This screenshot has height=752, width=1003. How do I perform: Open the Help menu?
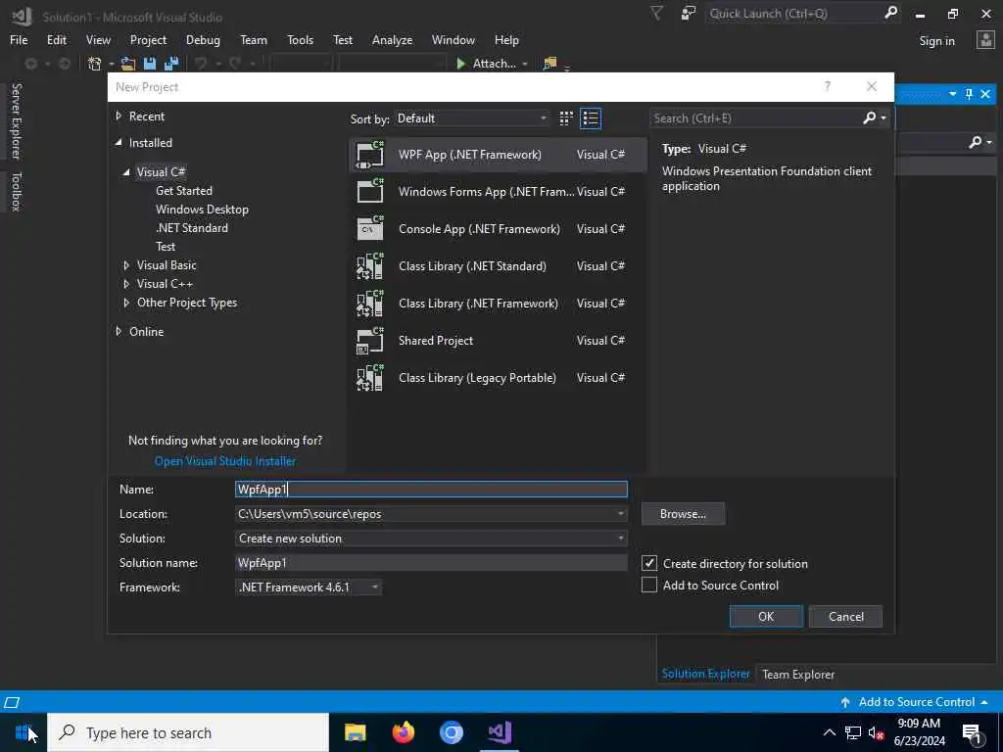click(x=506, y=39)
